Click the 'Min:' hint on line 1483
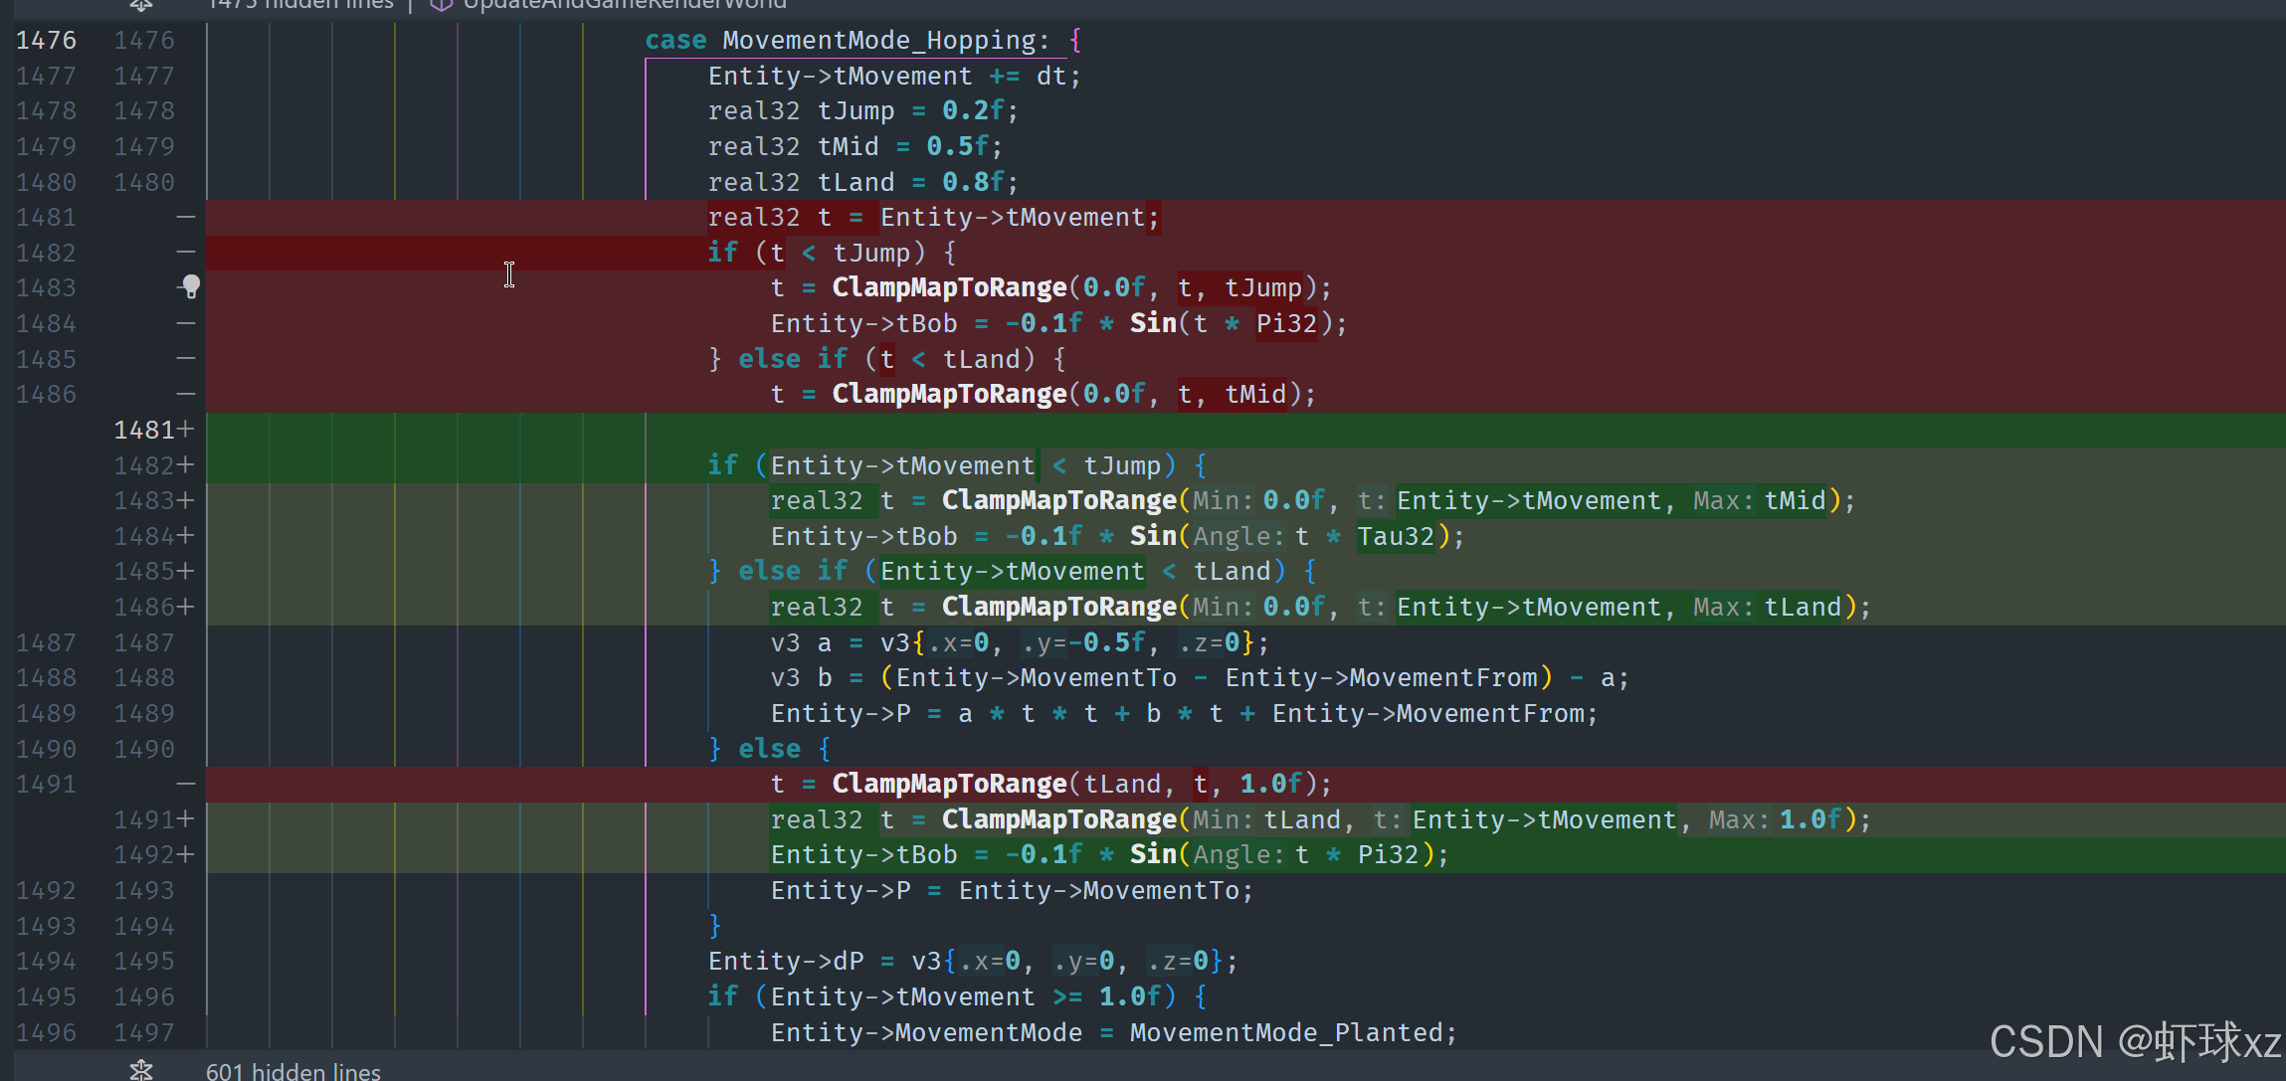This screenshot has height=1081, width=2286. point(1223,500)
